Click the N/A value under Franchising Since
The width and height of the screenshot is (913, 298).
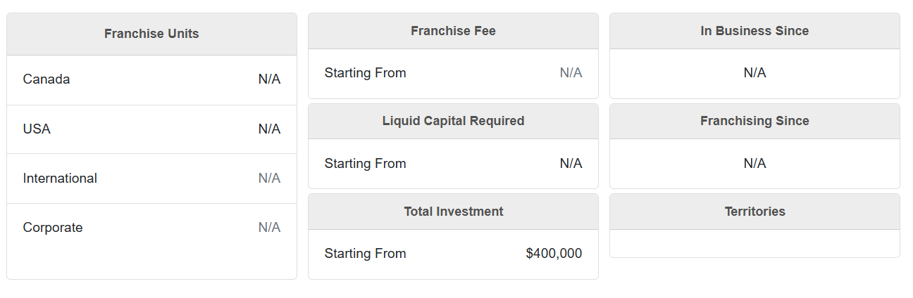coord(754,164)
